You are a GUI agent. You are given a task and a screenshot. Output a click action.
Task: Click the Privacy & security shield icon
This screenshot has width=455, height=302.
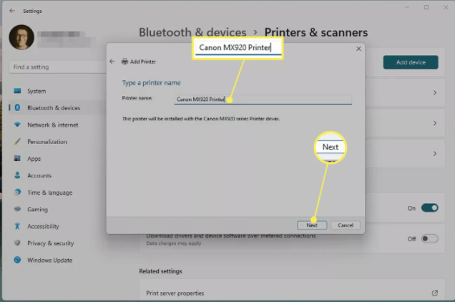(x=17, y=243)
